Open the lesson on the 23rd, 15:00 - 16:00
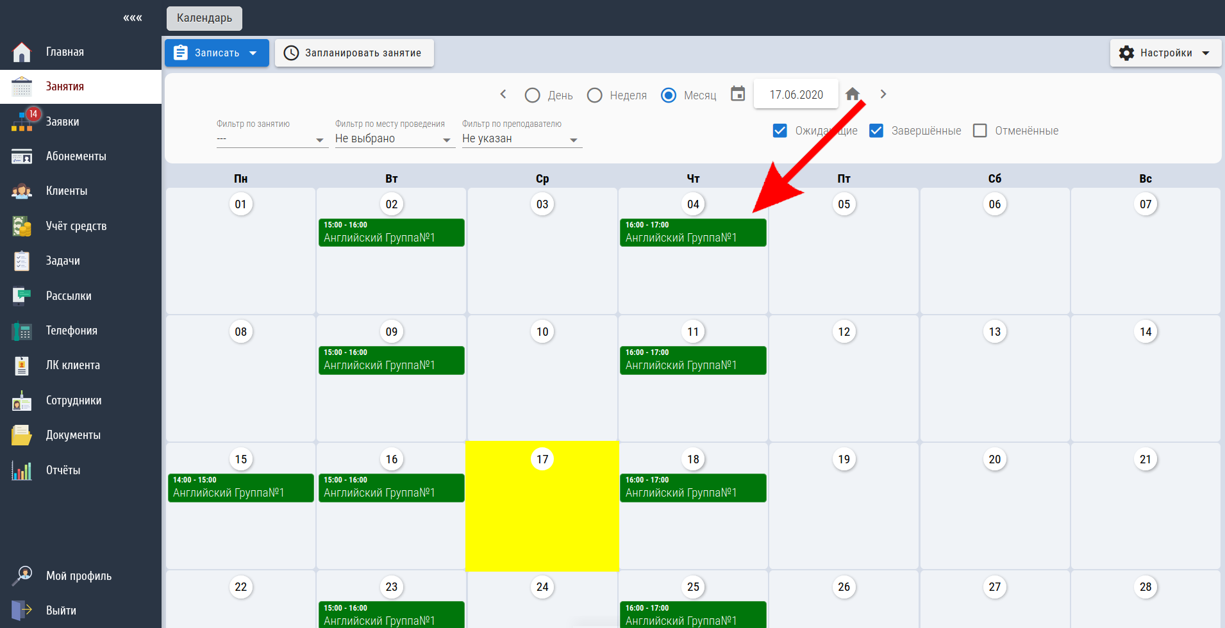The height and width of the screenshot is (628, 1225). 392,615
